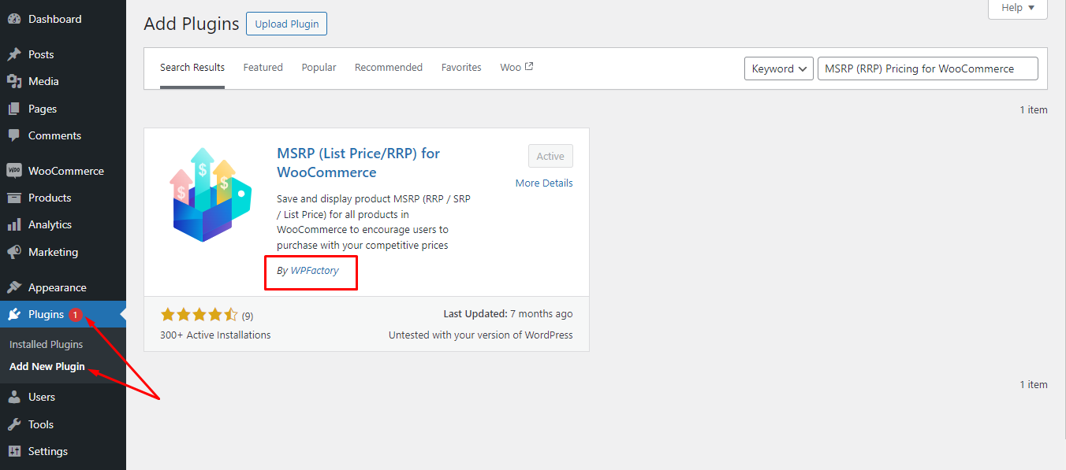Click the Posts pushpin icon
This screenshot has width=1066, height=470.
pos(14,54)
